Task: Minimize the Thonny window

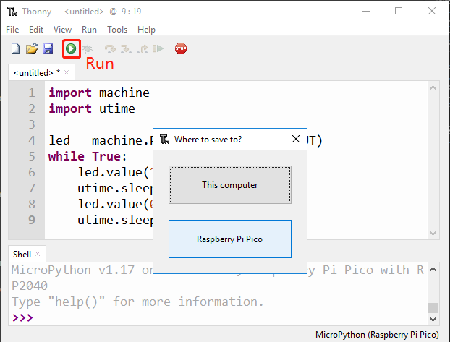Action: tap(366, 11)
